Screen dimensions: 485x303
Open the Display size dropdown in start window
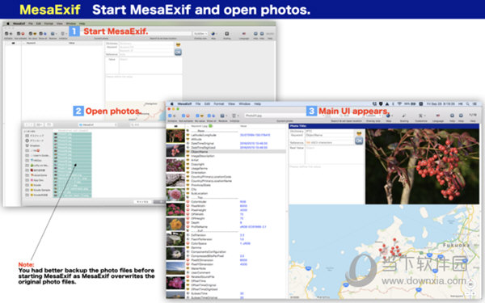pyautogui.click(x=200, y=33)
